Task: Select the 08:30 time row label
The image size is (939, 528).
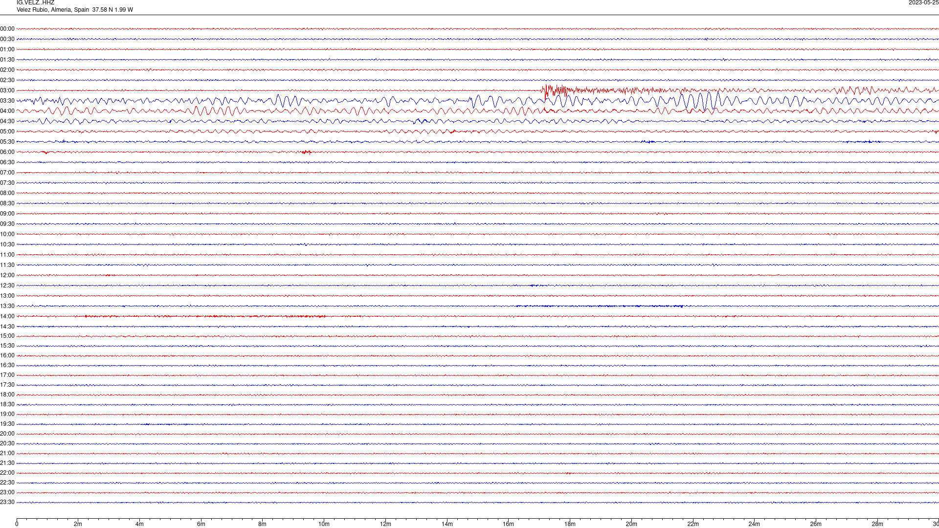Action: pyautogui.click(x=7, y=203)
